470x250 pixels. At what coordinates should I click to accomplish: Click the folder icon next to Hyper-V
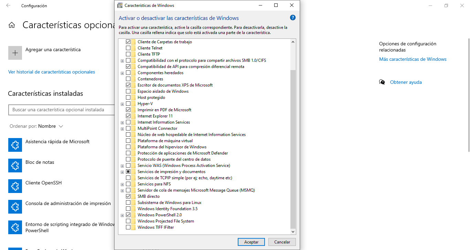[133, 104]
